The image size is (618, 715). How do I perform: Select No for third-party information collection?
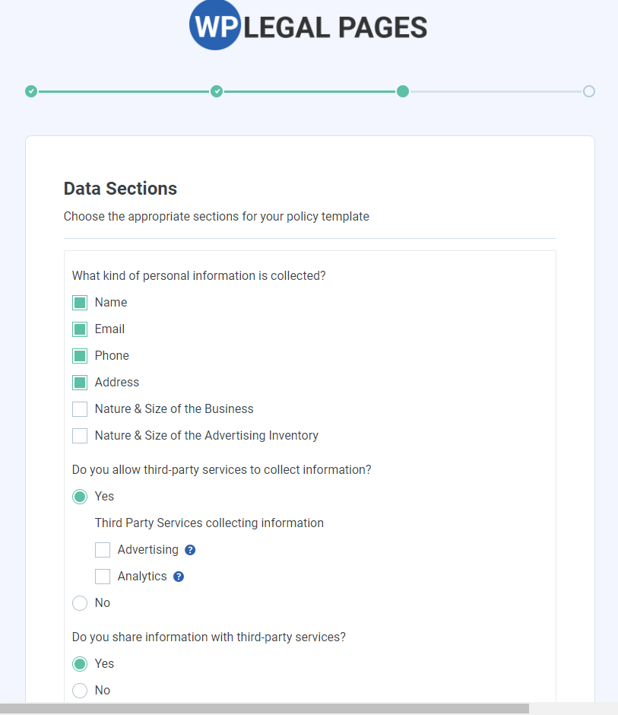tap(79, 602)
